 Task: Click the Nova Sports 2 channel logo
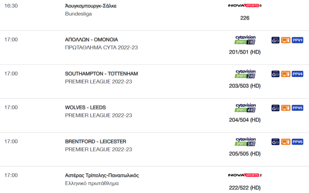click(x=245, y=175)
